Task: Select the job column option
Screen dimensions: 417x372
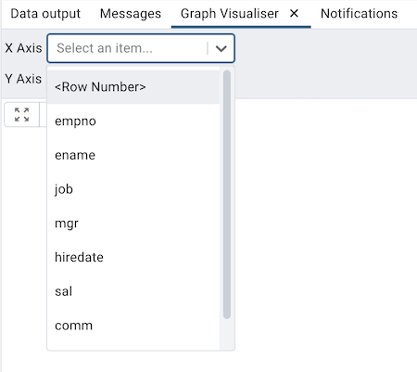Action: [x=133, y=189]
